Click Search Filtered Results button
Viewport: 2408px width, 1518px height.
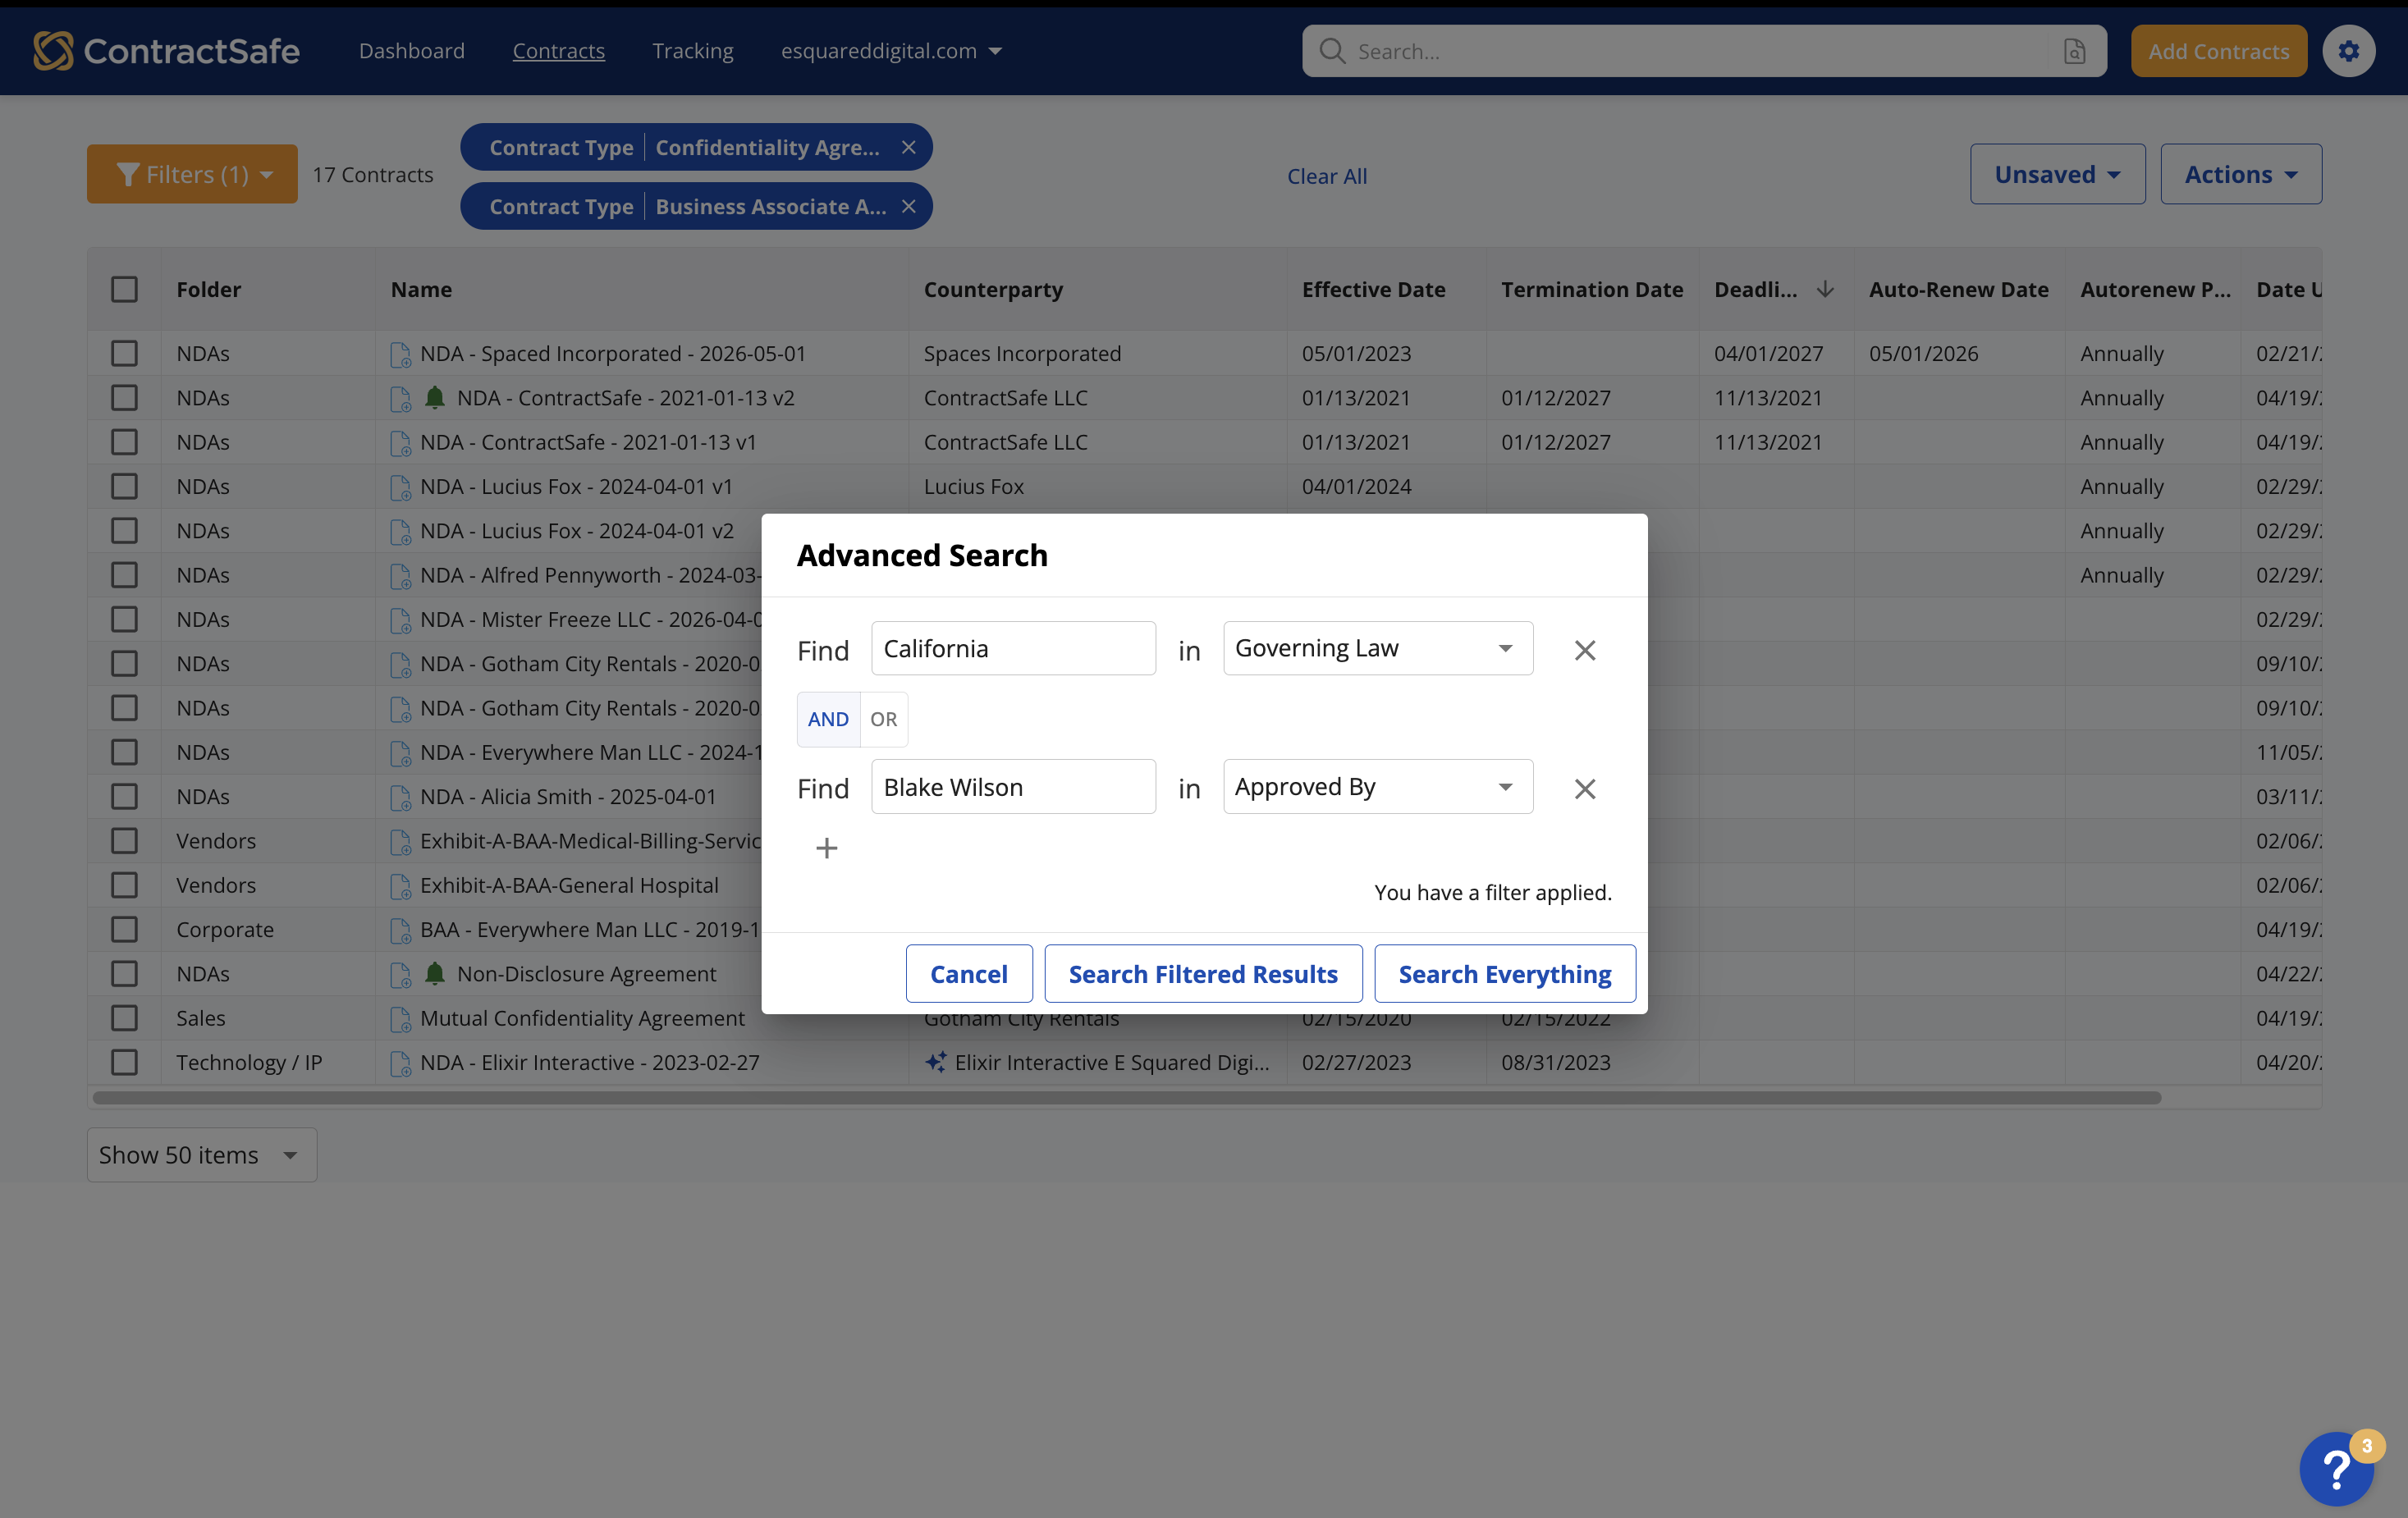(1203, 973)
